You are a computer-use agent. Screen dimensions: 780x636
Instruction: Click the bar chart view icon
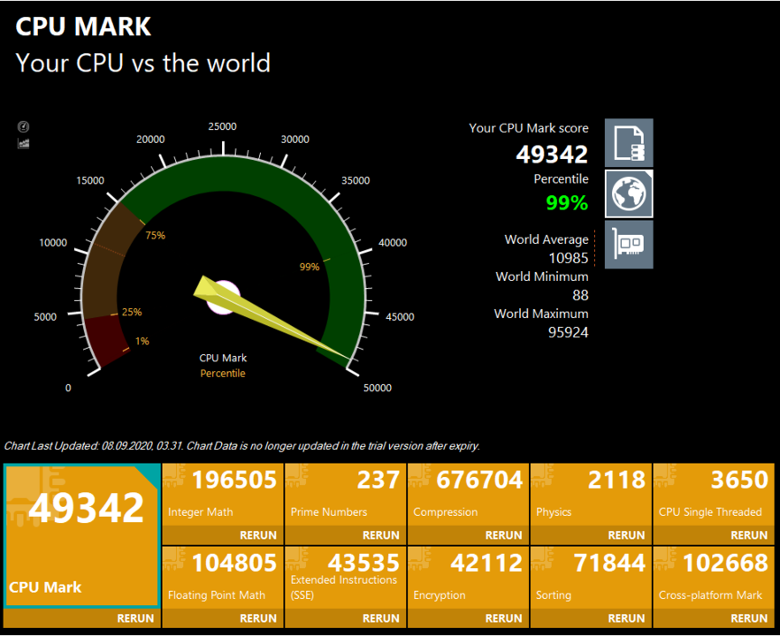pos(23,144)
